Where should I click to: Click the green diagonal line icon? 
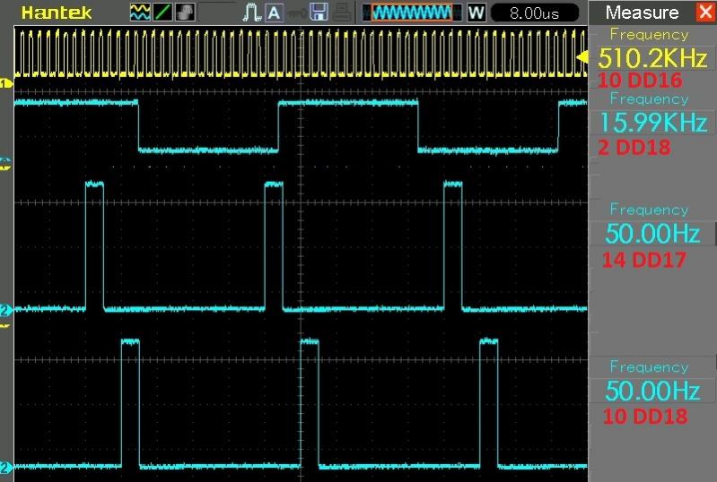click(x=162, y=13)
